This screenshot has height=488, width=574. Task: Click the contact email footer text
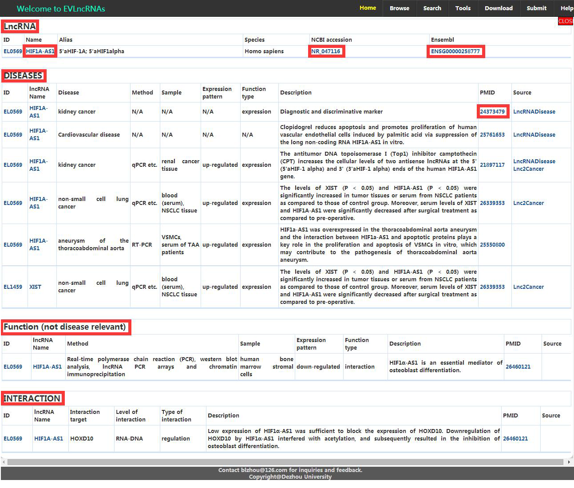(x=290, y=470)
